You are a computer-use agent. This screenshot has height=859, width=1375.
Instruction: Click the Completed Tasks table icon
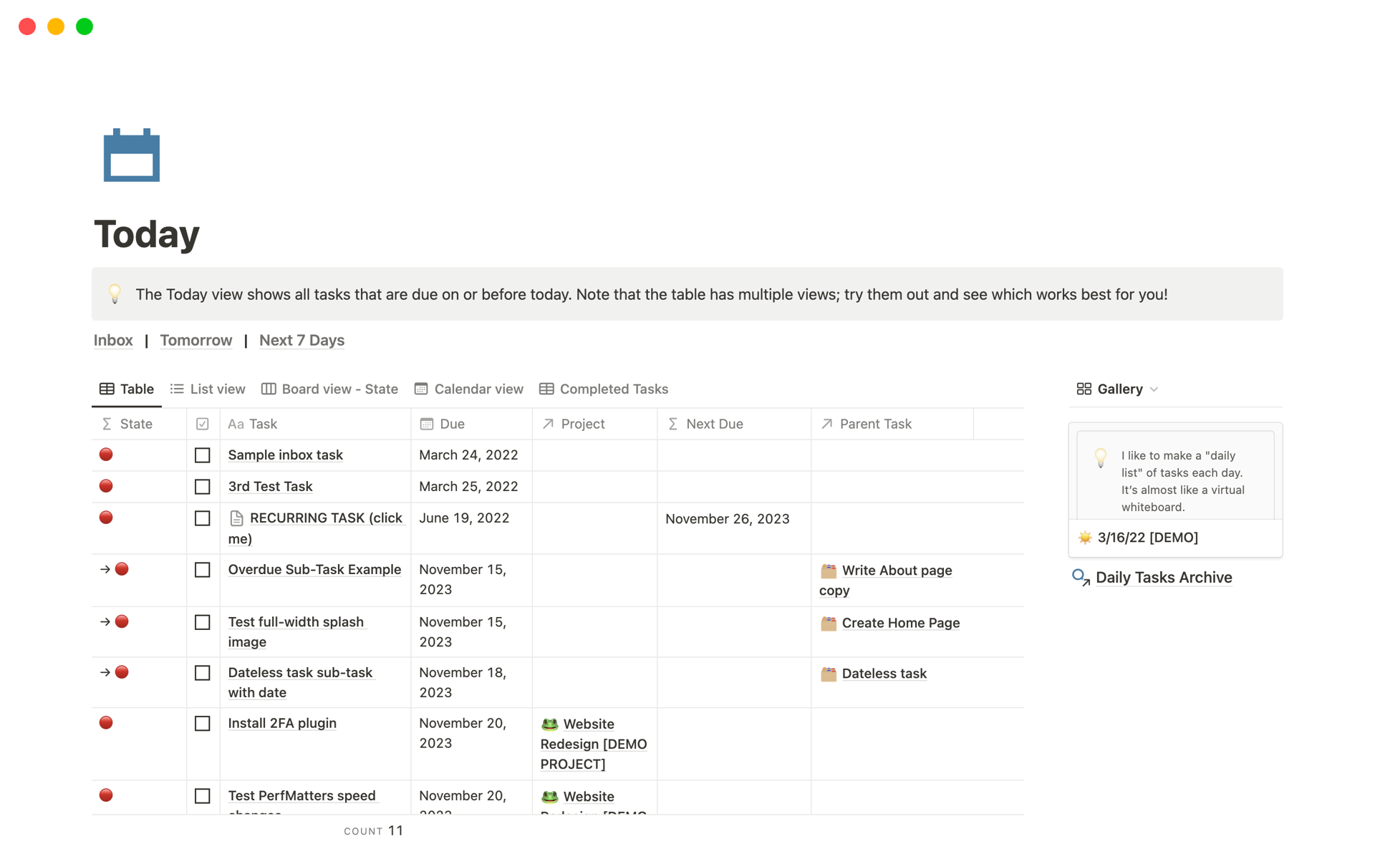point(546,389)
